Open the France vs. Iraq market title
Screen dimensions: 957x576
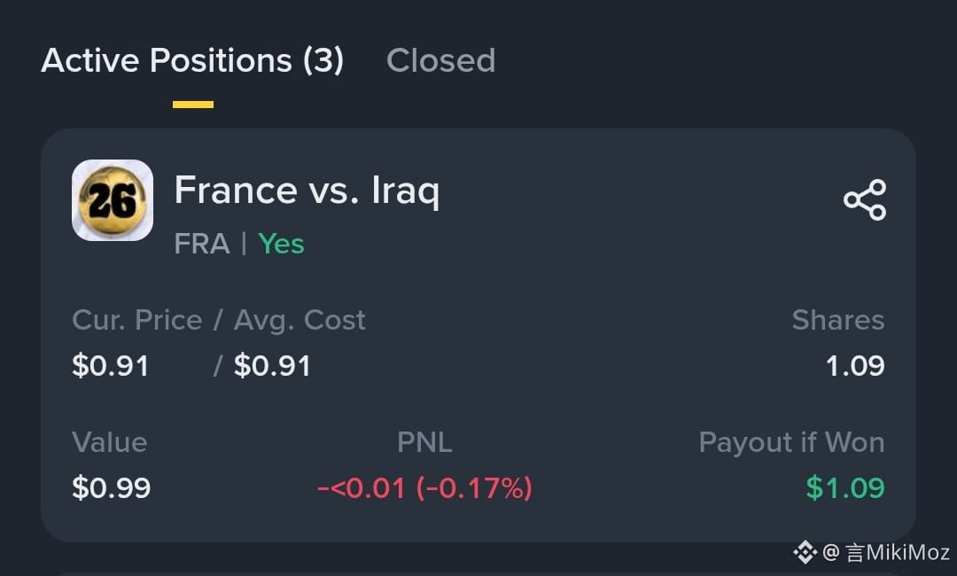click(307, 191)
